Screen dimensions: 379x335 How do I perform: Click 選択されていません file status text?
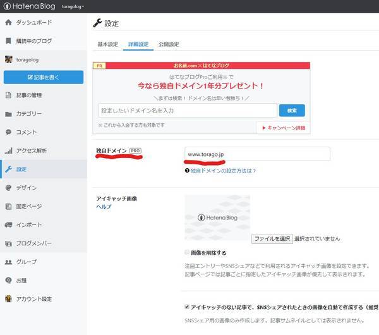(317, 239)
